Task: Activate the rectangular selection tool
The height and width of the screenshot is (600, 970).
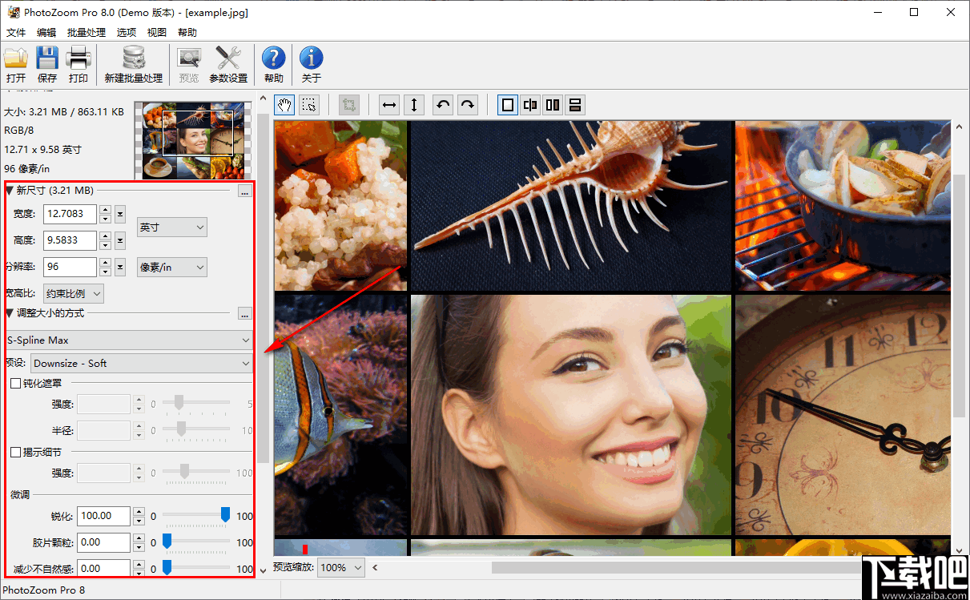Action: 309,104
